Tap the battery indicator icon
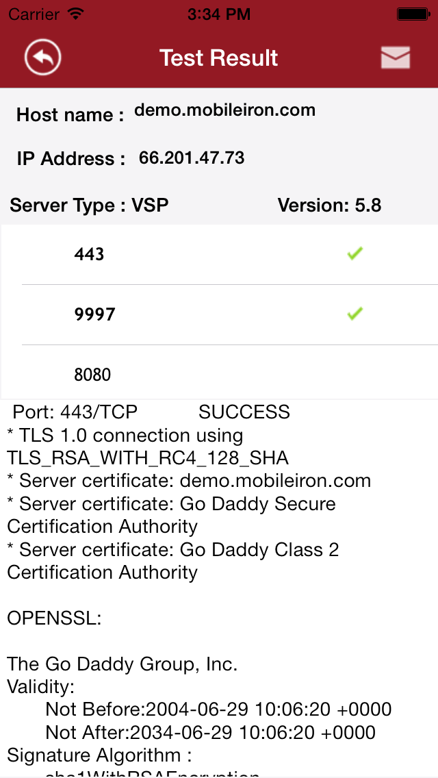438x778 pixels. pyautogui.click(x=413, y=14)
